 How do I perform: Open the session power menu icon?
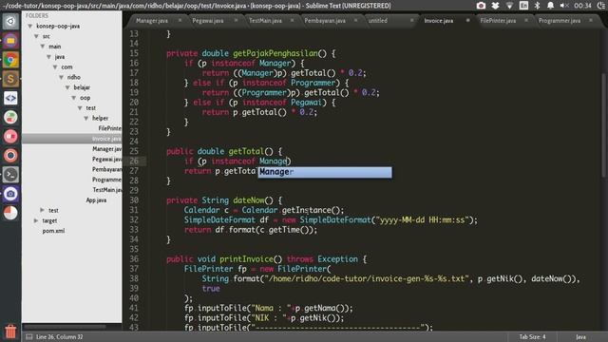pos(601,6)
